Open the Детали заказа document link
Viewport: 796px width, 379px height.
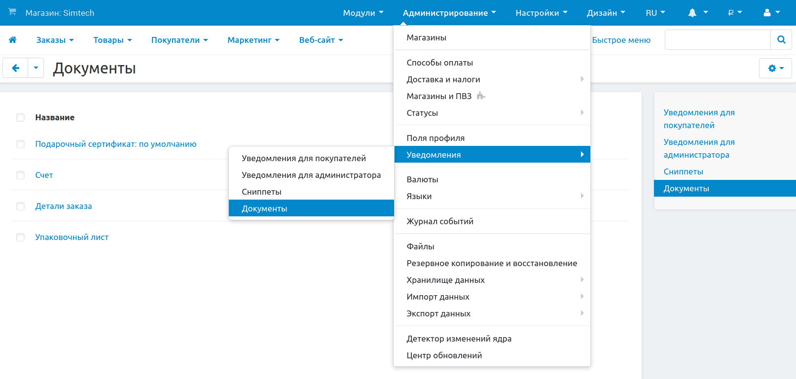point(64,206)
